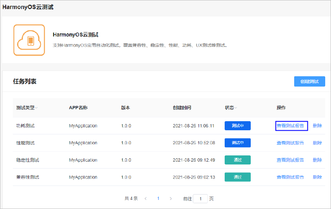This screenshot has height=209, width=331.
Task: Expand the 测试类型 filter dropdown arrow
Action: click(36, 108)
